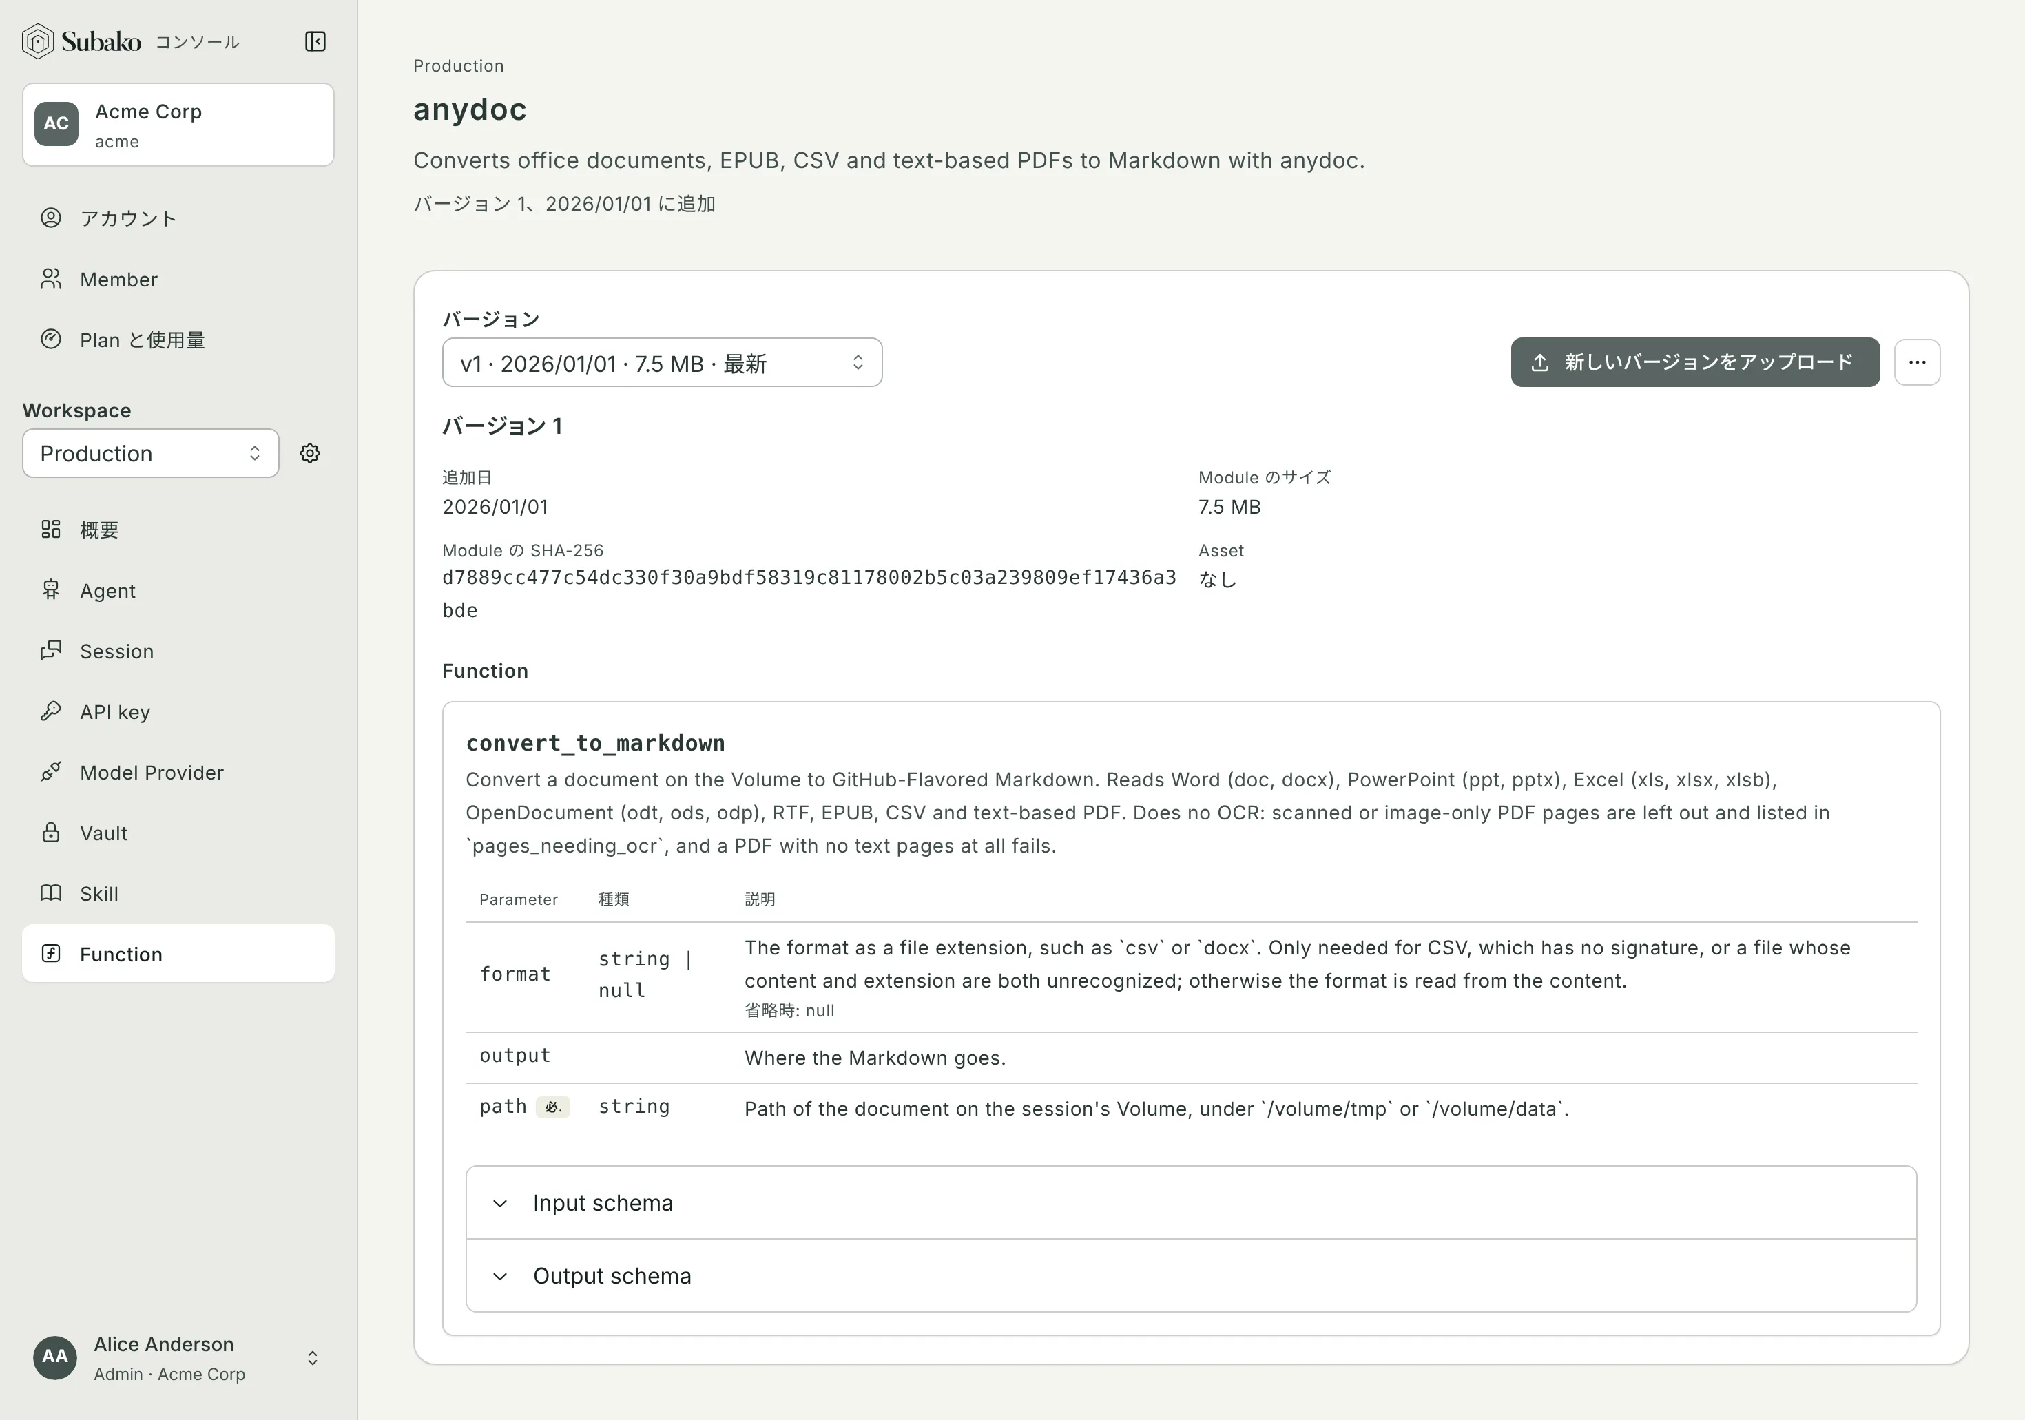Click the 必 required badge next to path
The height and width of the screenshot is (1420, 2025).
553,1107
